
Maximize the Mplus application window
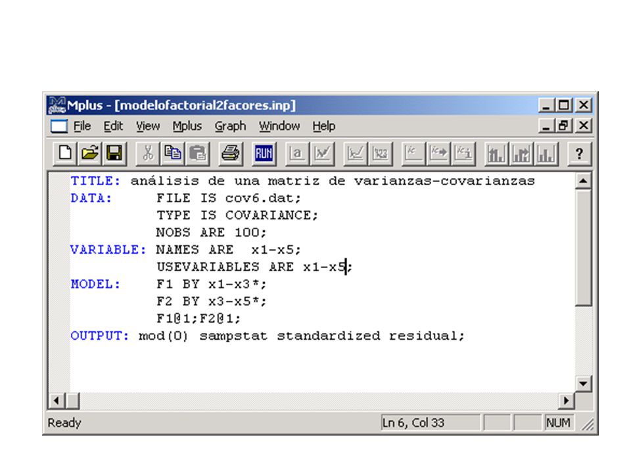[x=564, y=105]
